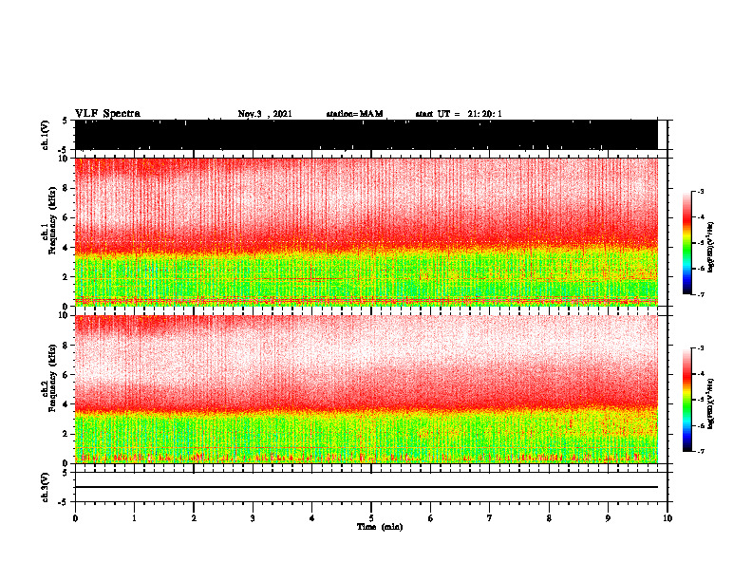Click inside the ch.1 spectrogram panel

(366, 232)
